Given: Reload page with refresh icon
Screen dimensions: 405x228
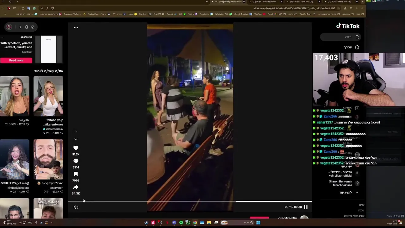Looking at the screenshot, I should click(x=351, y=8).
